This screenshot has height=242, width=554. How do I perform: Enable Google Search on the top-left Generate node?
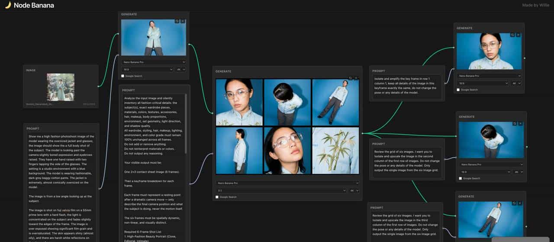tap(123, 76)
